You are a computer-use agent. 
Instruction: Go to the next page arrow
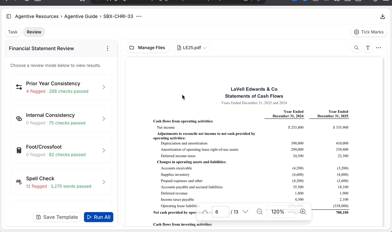(x=245, y=212)
